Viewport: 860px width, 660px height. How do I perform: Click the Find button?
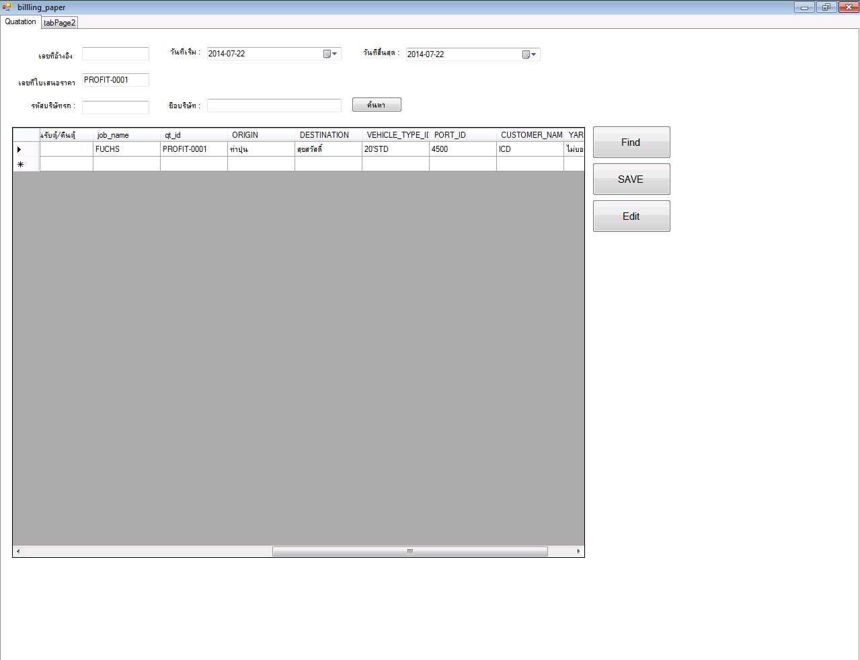pos(631,142)
